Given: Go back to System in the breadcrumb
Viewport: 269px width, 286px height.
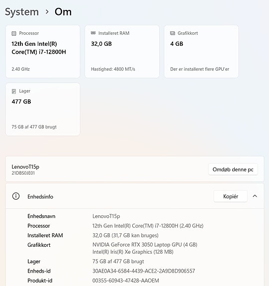Looking at the screenshot, I should (22, 12).
